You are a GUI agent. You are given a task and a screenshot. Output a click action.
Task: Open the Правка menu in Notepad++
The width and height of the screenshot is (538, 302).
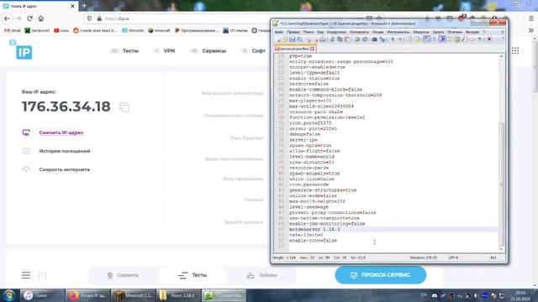[293, 32]
